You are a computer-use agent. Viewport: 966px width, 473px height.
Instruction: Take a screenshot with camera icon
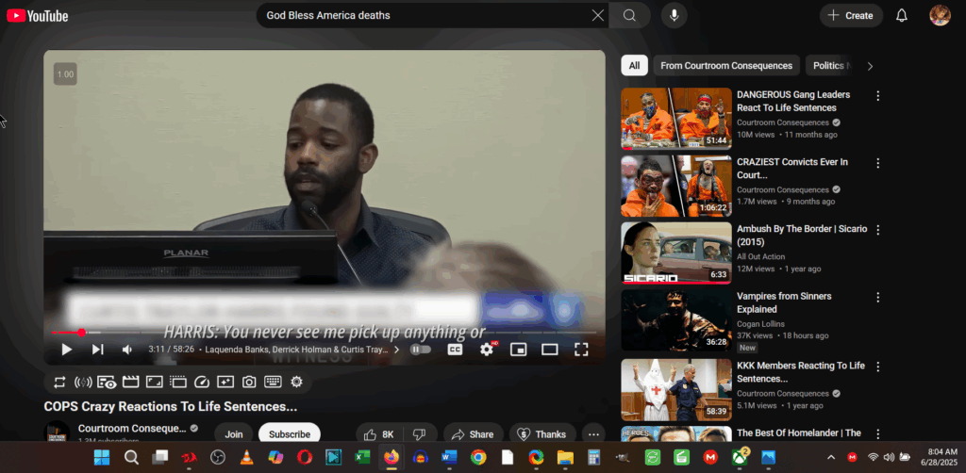click(x=249, y=382)
